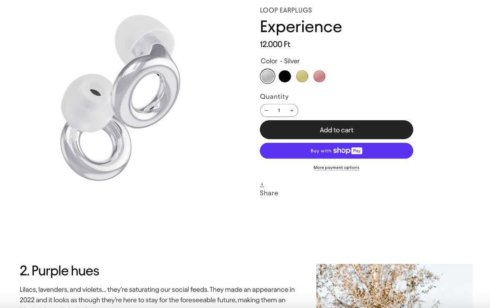Click the 12.000 Ft price

tap(275, 44)
